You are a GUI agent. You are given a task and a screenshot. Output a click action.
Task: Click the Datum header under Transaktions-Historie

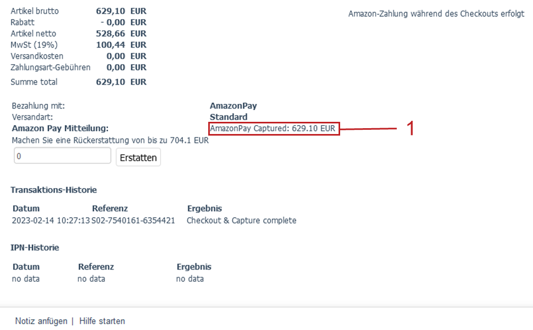click(x=26, y=209)
